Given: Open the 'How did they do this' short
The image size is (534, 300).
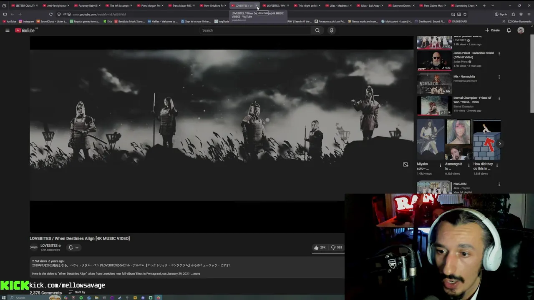Looking at the screenshot, I should (x=487, y=140).
